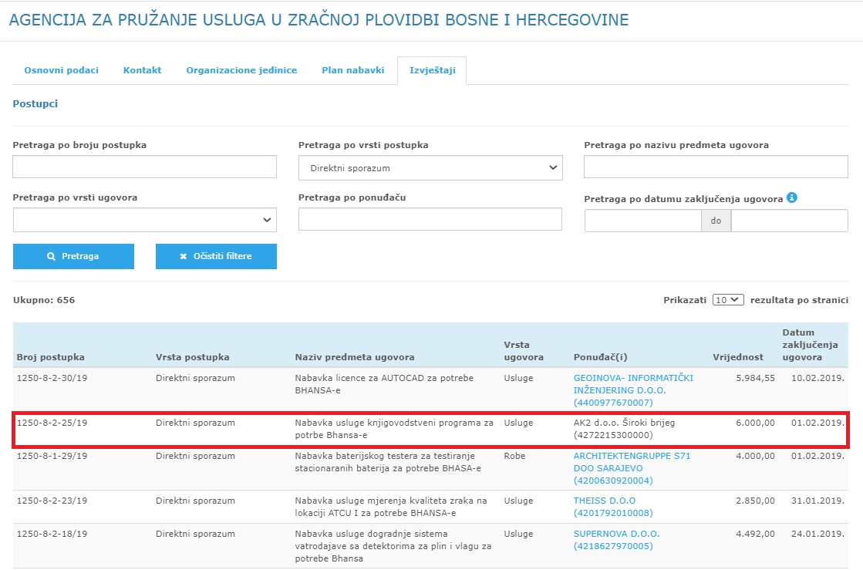Click the value 4.492,00
The image size is (863, 570).
[x=755, y=534]
